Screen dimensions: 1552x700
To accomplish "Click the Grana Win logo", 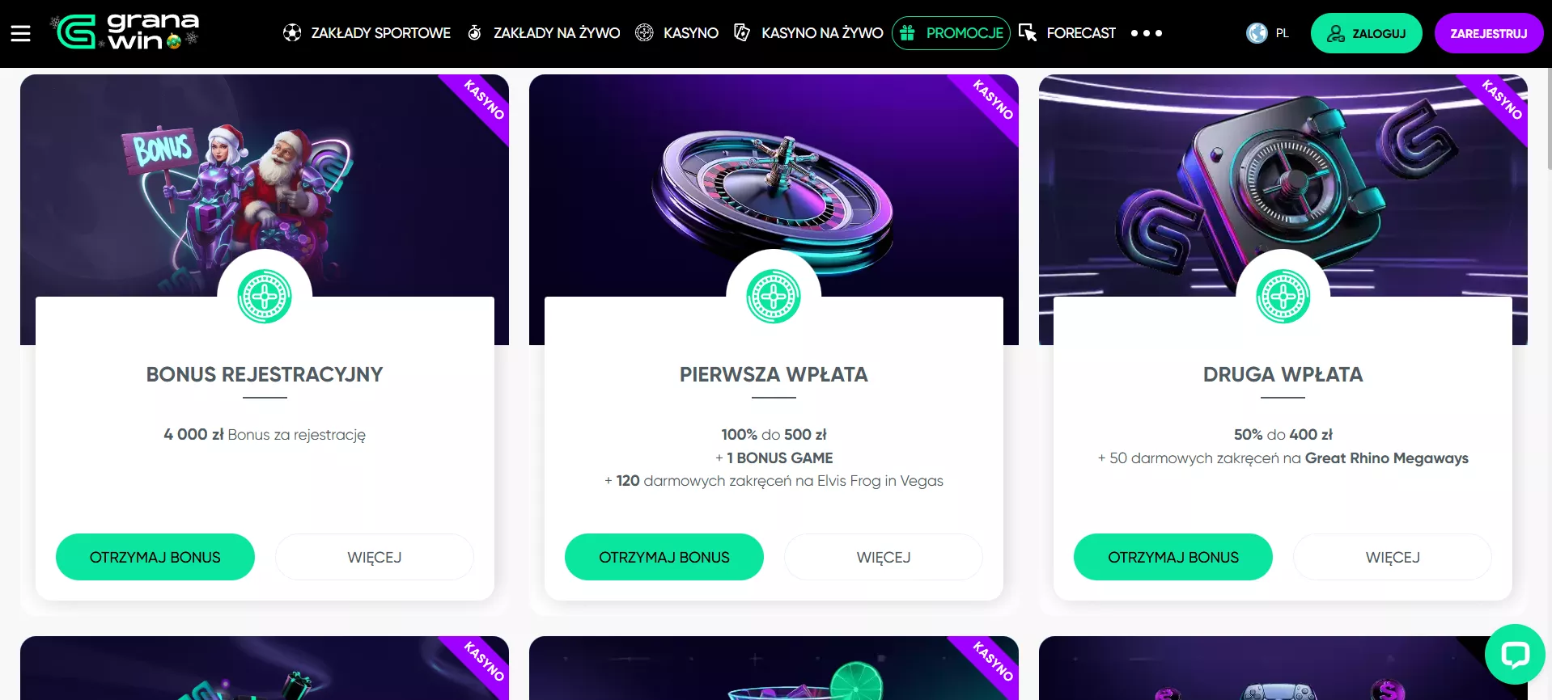I will 125,32.
